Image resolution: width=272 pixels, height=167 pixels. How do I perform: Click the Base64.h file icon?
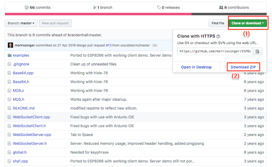(9, 82)
